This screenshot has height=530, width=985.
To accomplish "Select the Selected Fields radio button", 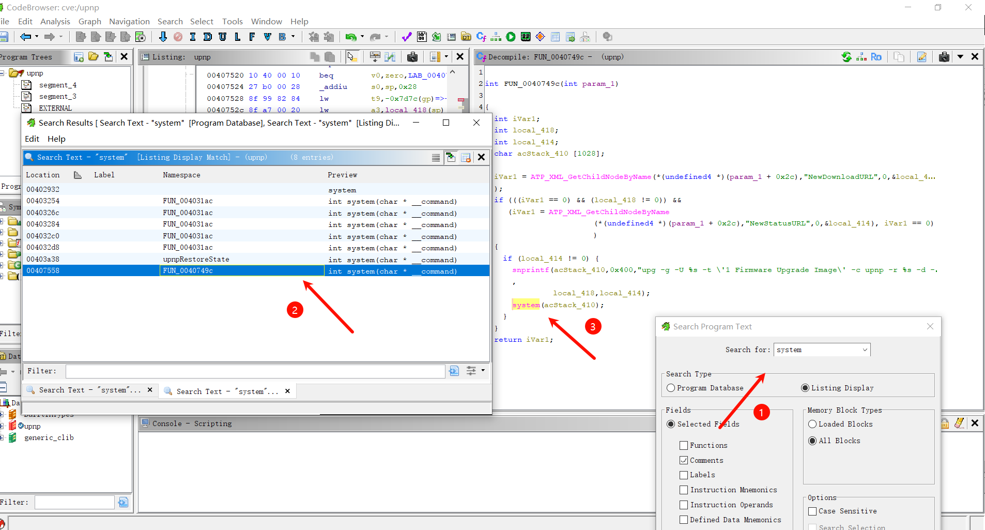I will pos(671,424).
